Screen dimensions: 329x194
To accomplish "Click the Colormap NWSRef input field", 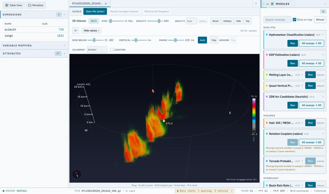I will point(97,50).
